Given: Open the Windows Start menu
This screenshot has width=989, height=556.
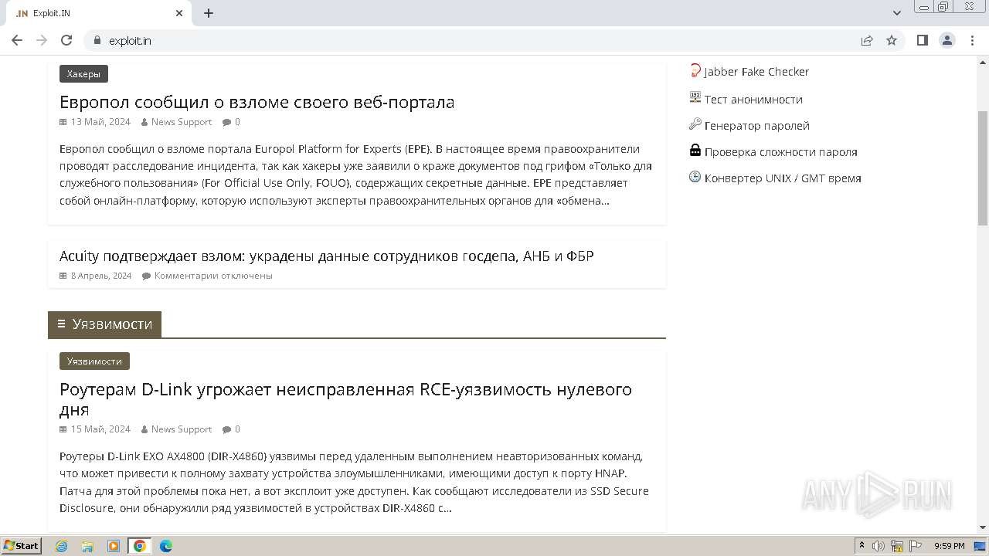Looking at the screenshot, I should coord(21,546).
